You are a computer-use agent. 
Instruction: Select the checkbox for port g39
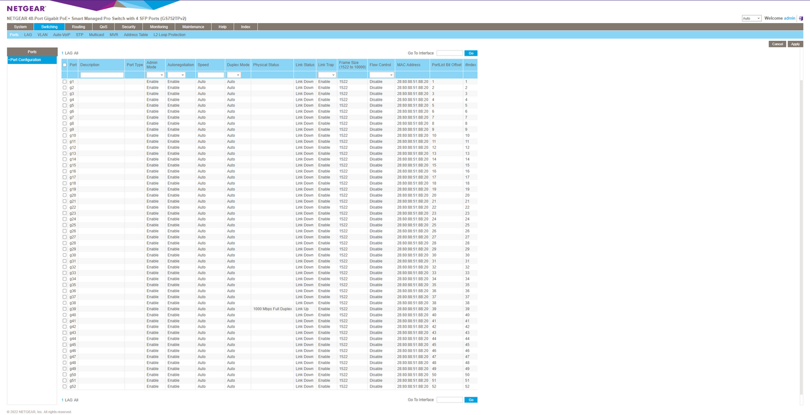point(65,309)
